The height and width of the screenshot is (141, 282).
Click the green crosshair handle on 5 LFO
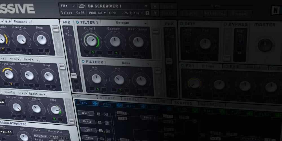pyautogui.click(x=195, y=109)
